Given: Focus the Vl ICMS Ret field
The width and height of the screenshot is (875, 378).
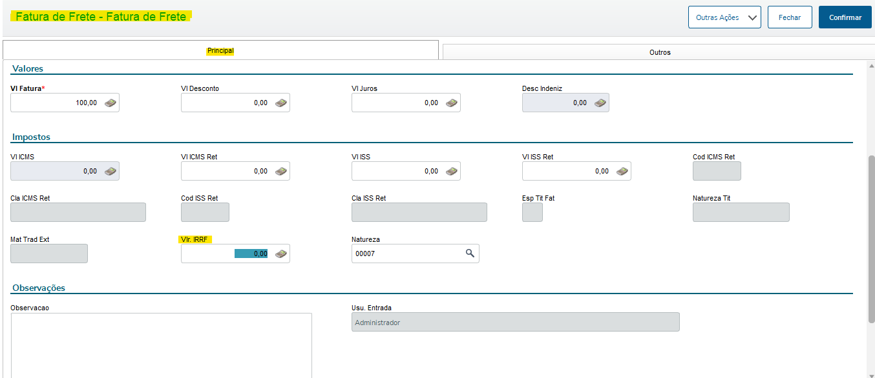Looking at the screenshot, I should [235, 171].
